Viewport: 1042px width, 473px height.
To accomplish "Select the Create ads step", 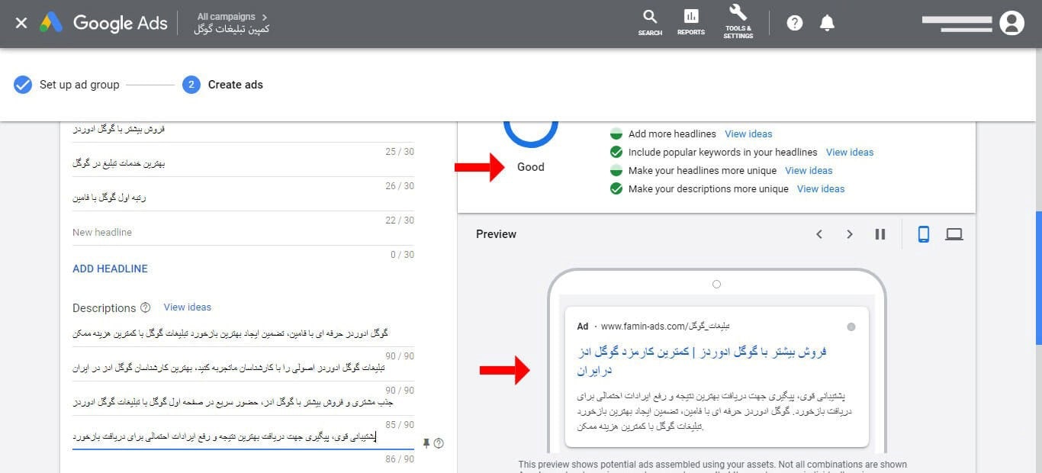I will click(x=236, y=85).
